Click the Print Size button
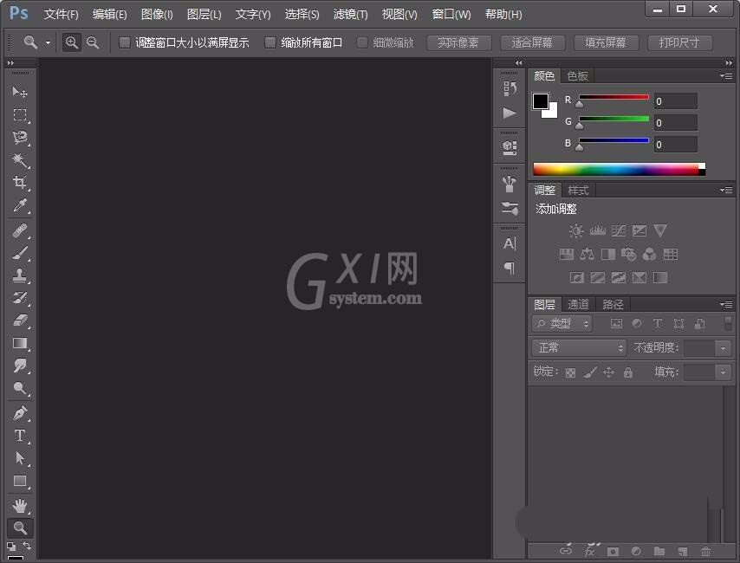Viewport: 740px width, 563px height. pyautogui.click(x=679, y=43)
